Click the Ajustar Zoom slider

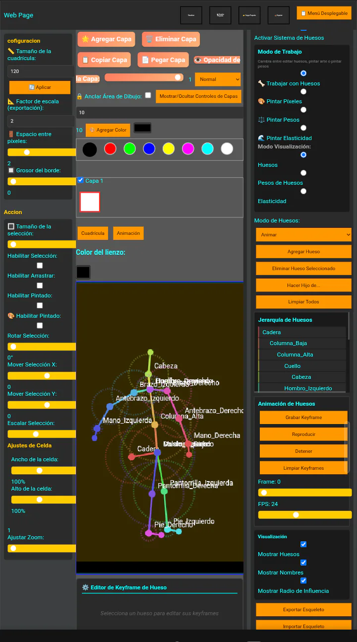[42, 549]
